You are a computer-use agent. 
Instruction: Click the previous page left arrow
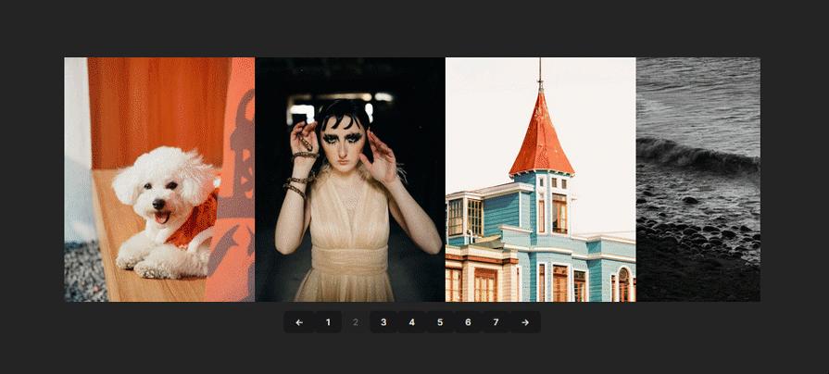click(298, 322)
